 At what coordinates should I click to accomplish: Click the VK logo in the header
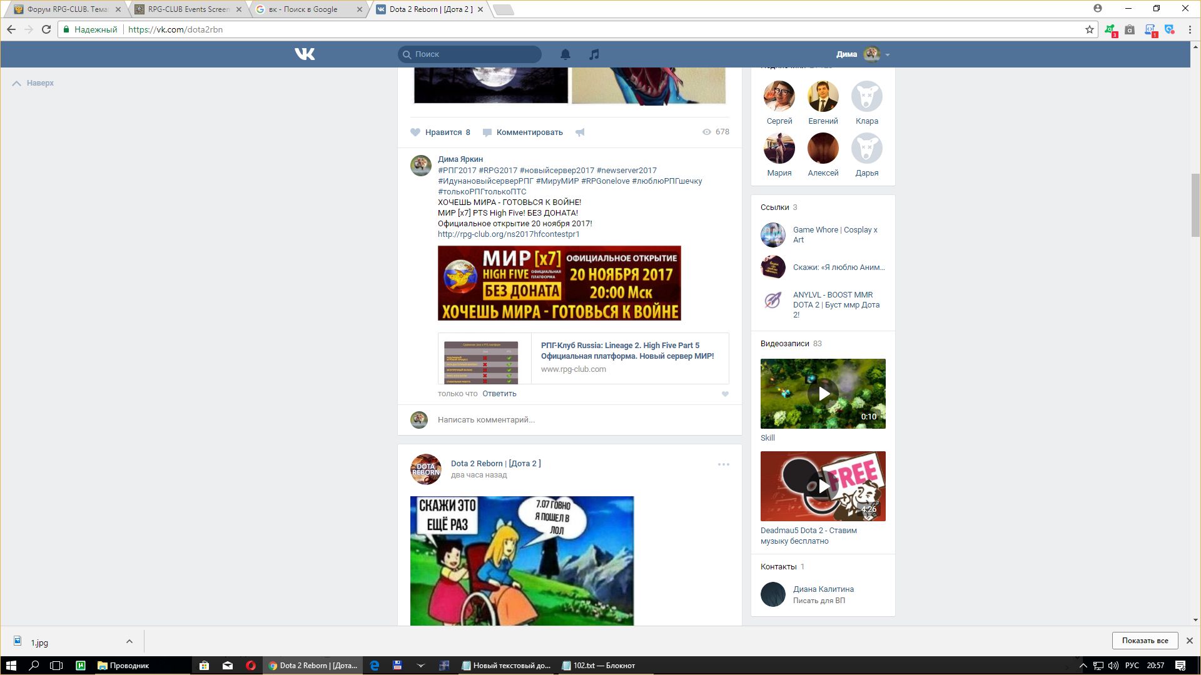pyautogui.click(x=305, y=54)
